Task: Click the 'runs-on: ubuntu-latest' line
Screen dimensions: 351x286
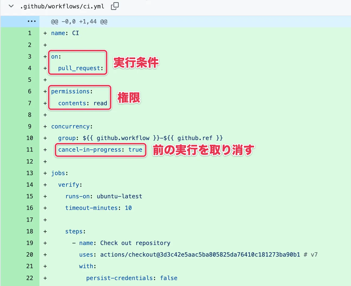Action: coord(104,196)
